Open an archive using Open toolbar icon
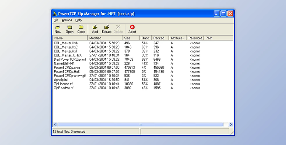This screenshot has height=145, width=286. (x=69, y=29)
